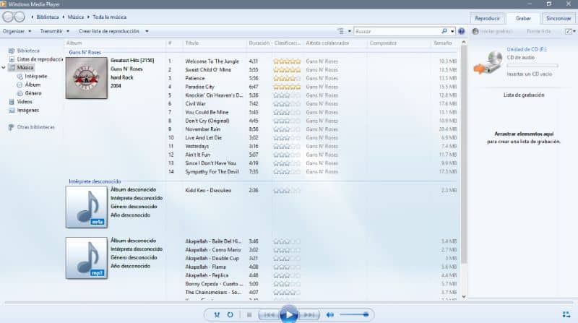
Task: Toggle repeat playback mode
Action: coord(230,314)
